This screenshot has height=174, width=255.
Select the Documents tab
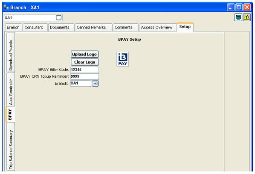point(60,27)
